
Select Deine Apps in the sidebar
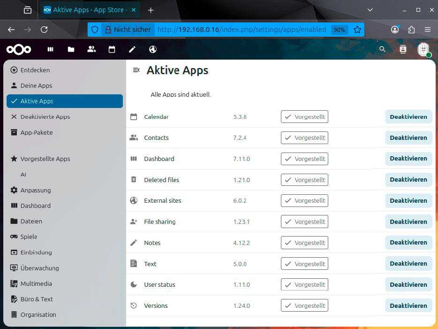pyautogui.click(x=65, y=85)
